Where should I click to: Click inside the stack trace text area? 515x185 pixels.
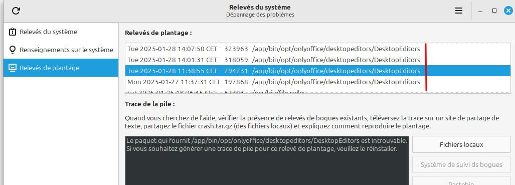267,160
